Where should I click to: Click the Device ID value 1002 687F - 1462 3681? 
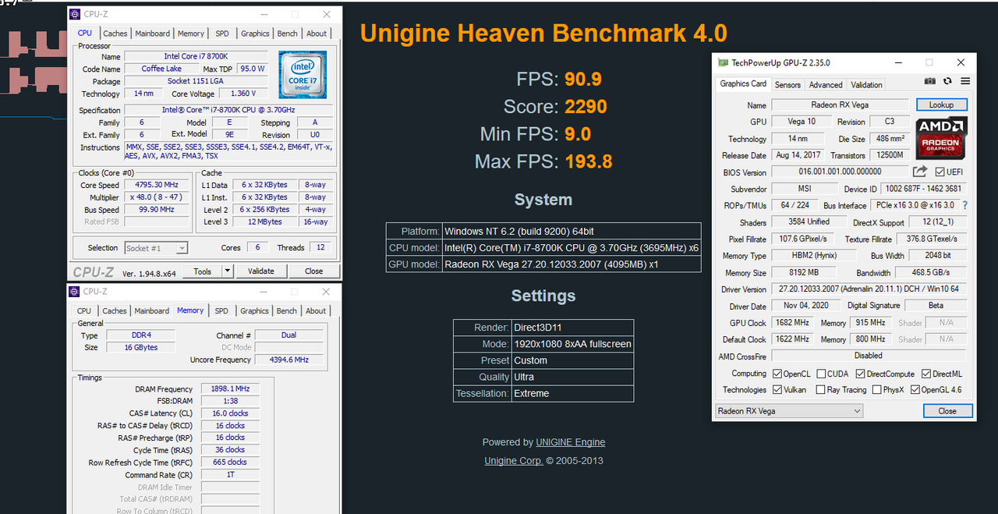click(924, 189)
